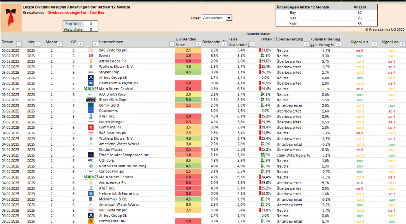
Task: Click the 'Qualcomm' company name cell
Action: click(x=108, y=111)
